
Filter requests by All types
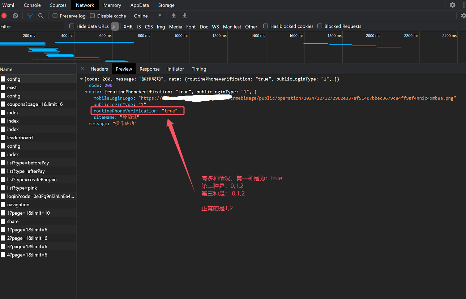[x=115, y=26]
